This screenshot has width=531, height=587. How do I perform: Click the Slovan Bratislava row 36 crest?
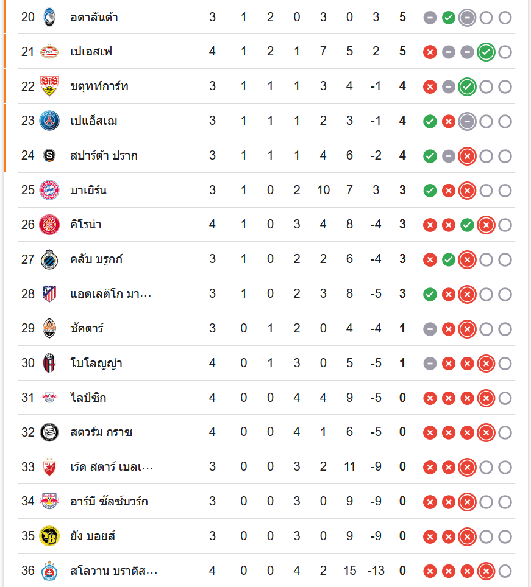click(49, 571)
